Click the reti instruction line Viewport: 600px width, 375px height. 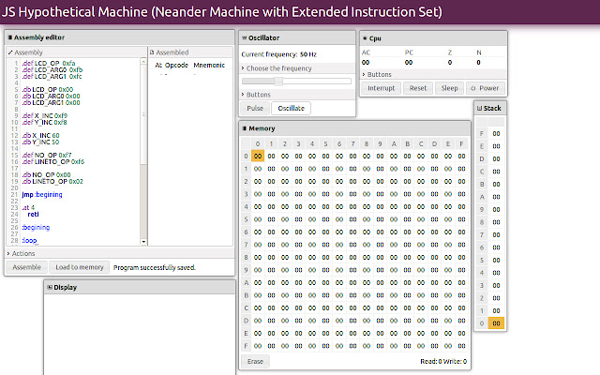(x=34, y=215)
